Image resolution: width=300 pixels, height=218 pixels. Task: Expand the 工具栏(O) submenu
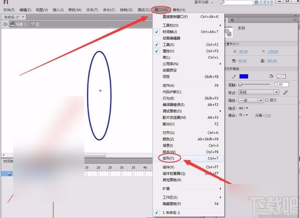[188, 25]
